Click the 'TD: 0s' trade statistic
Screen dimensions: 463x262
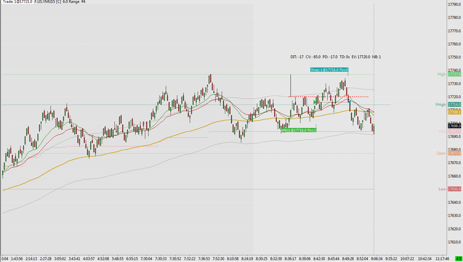tap(345, 57)
